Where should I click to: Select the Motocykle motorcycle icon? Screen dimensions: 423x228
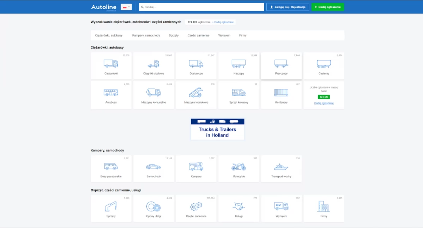pyautogui.click(x=238, y=167)
